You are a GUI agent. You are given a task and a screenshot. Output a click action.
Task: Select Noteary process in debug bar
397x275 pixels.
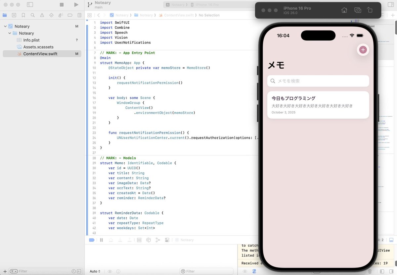(x=185, y=240)
